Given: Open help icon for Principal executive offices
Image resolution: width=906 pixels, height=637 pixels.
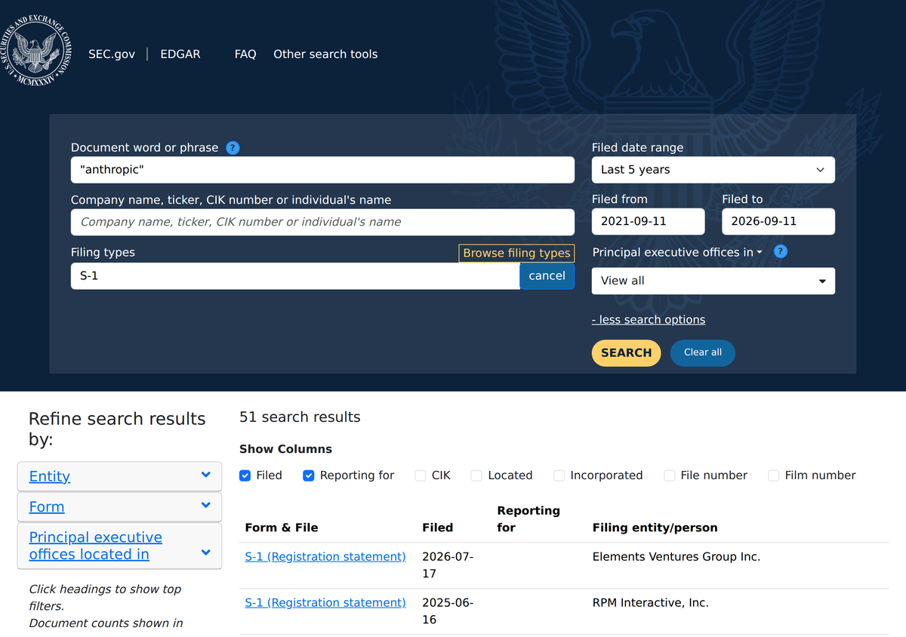Looking at the screenshot, I should [781, 251].
